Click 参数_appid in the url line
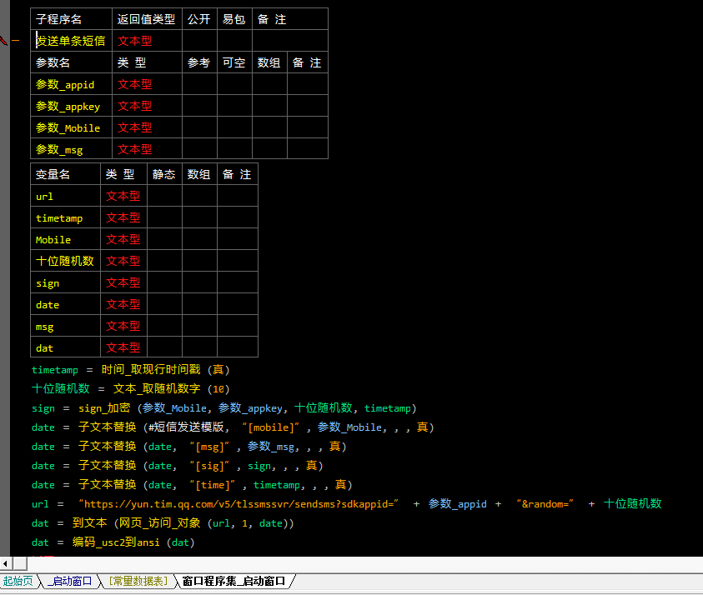The width and height of the screenshot is (703, 595). (x=457, y=504)
